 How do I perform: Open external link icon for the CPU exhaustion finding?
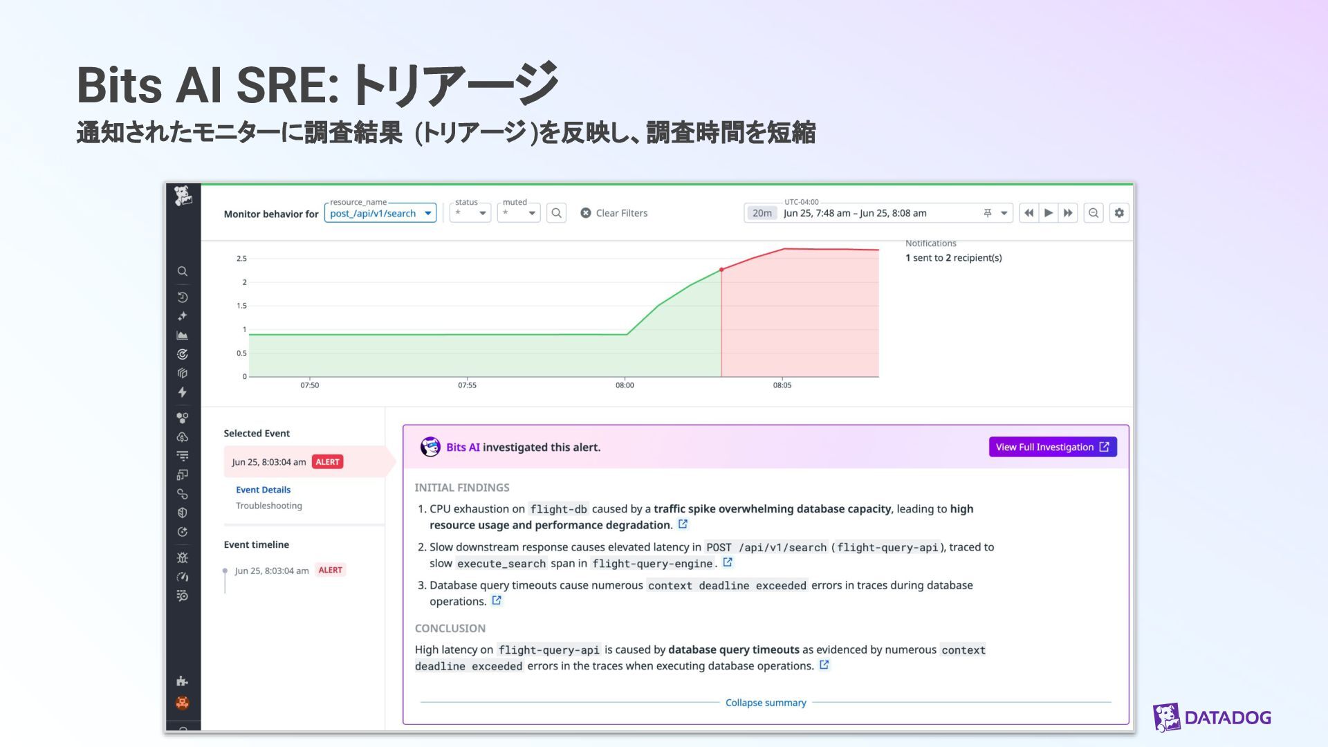coord(683,524)
